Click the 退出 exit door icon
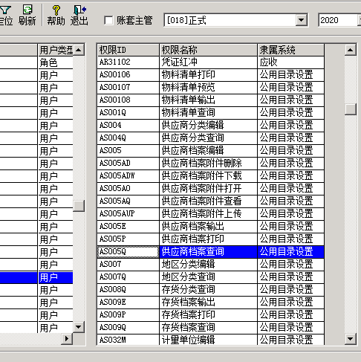The width and height of the screenshot is (361, 362). pos(79,10)
